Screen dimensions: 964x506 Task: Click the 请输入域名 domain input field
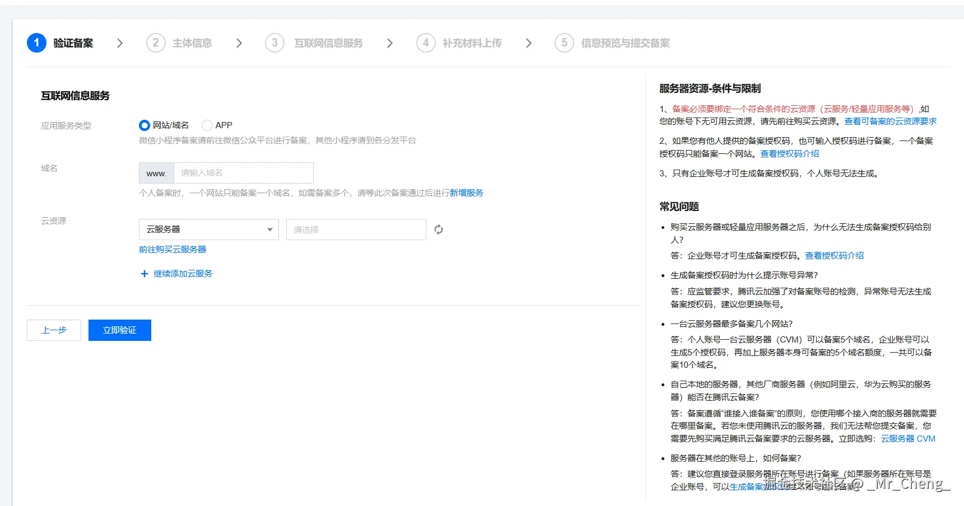tap(244, 173)
